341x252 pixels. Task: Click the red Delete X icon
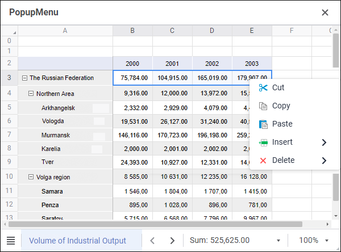(263, 160)
